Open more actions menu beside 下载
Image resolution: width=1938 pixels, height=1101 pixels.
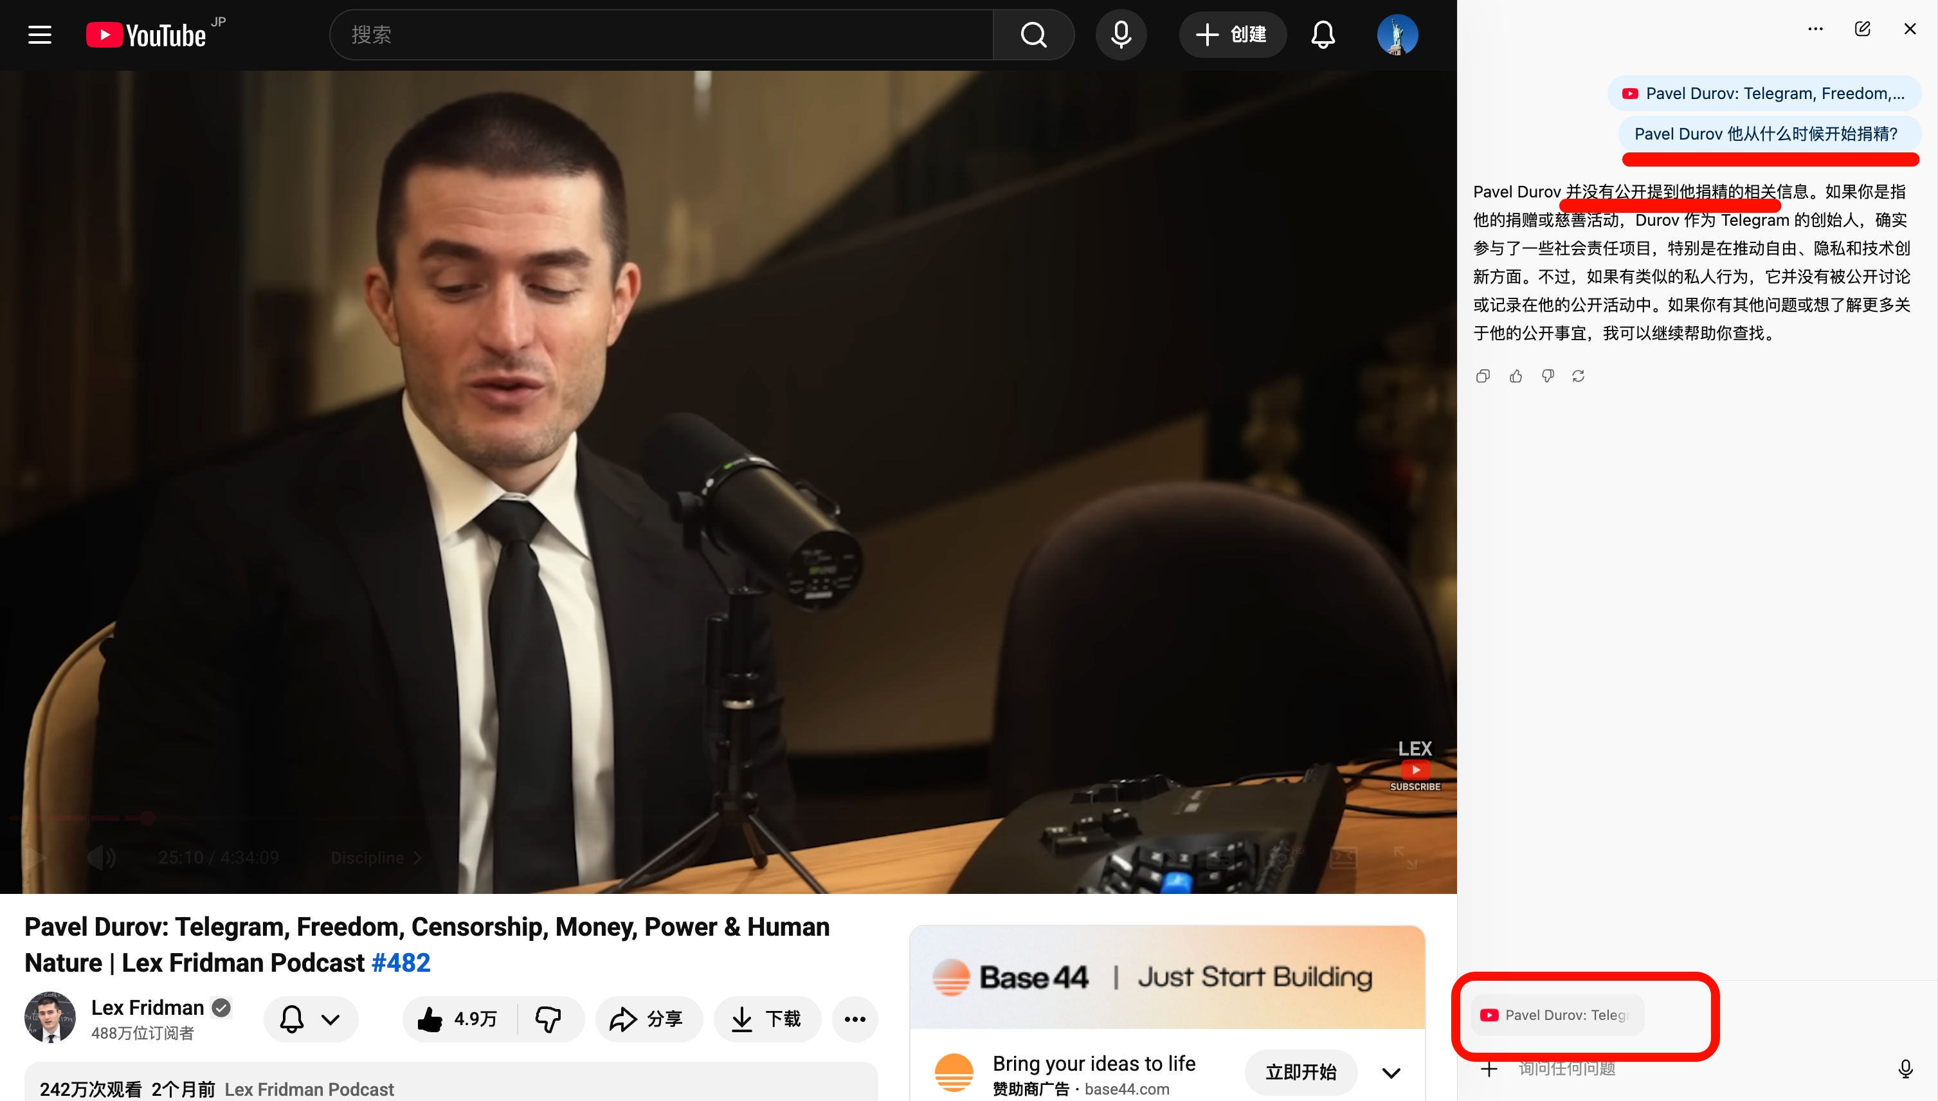click(855, 1019)
